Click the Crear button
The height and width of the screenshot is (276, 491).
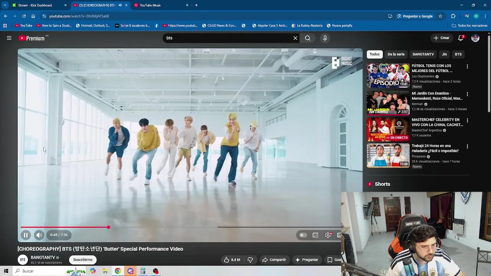[441, 38]
